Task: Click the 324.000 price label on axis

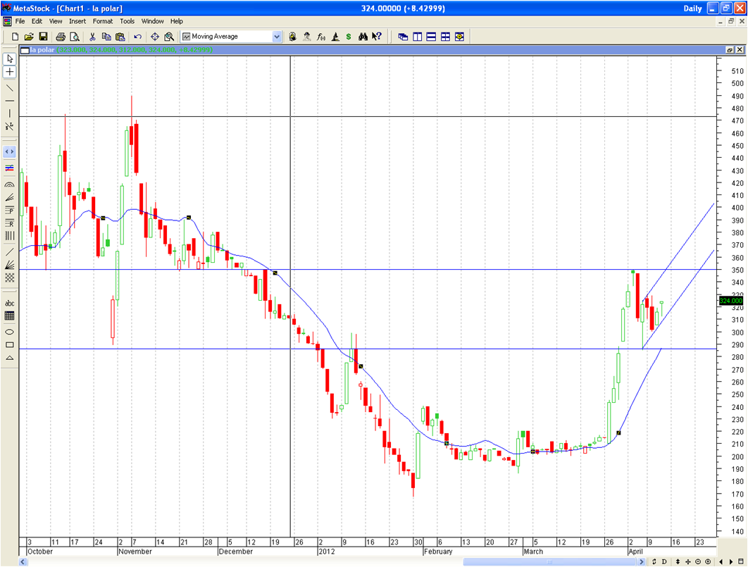Action: [730, 301]
